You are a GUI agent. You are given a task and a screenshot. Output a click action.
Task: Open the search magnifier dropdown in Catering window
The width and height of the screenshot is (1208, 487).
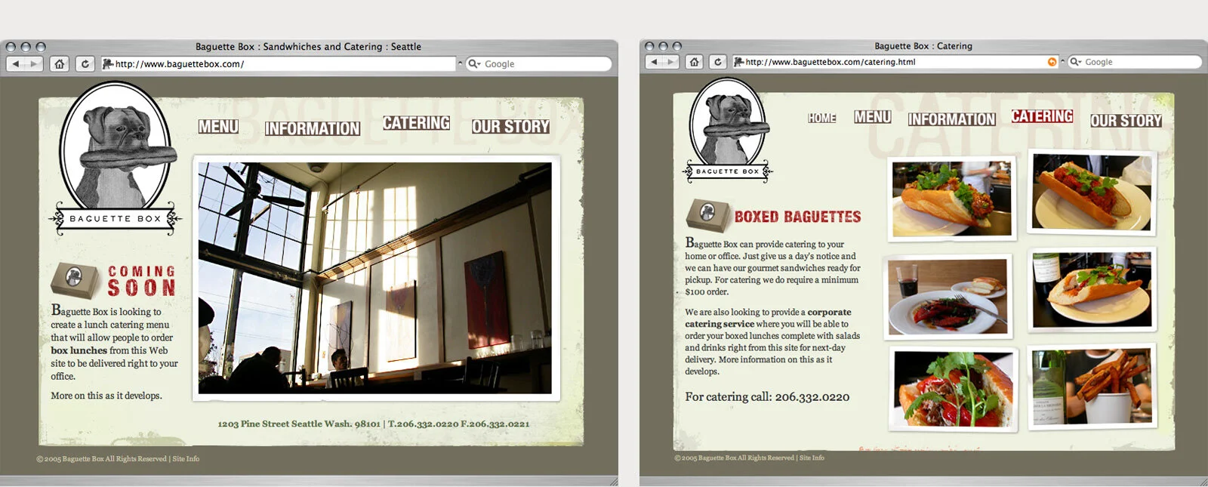click(1076, 62)
